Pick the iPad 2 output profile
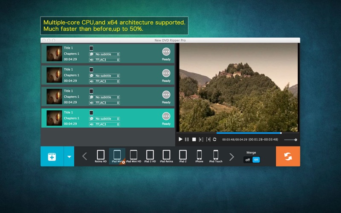 (183, 156)
